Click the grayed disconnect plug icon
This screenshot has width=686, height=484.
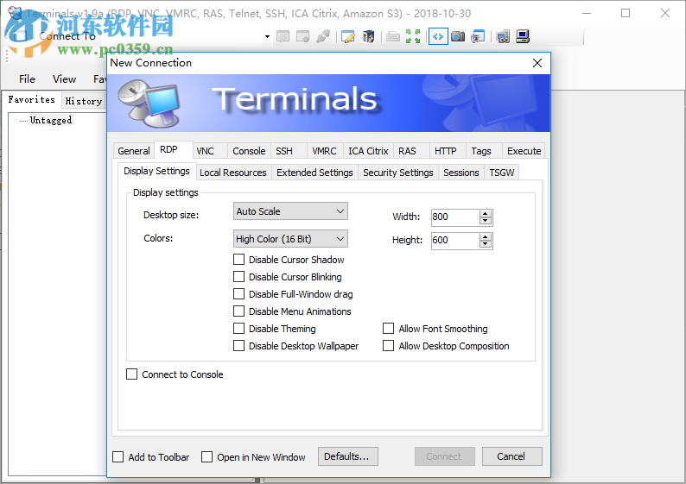point(323,37)
